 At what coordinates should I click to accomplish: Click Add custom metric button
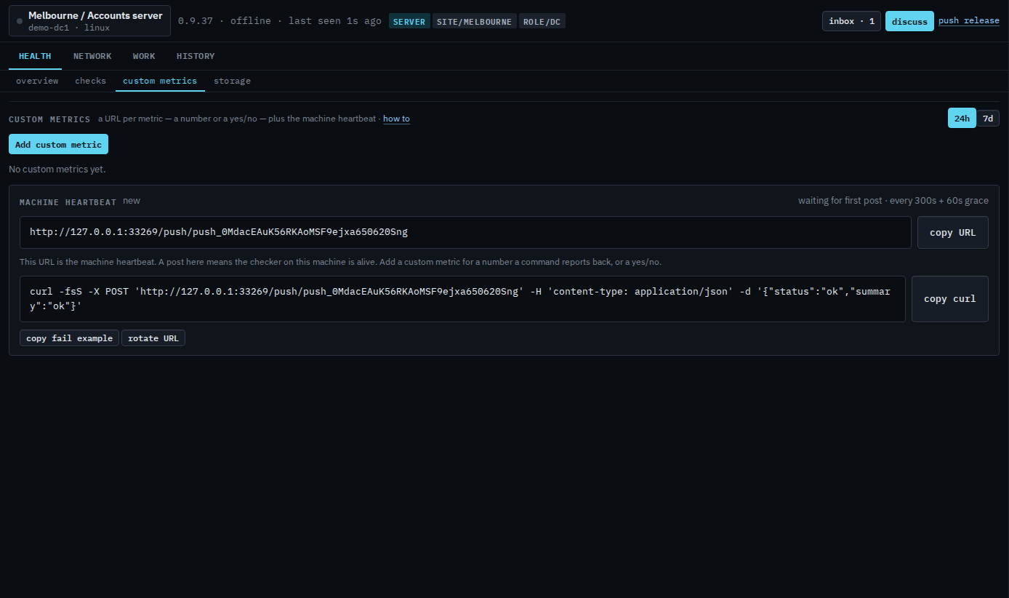[58, 144]
